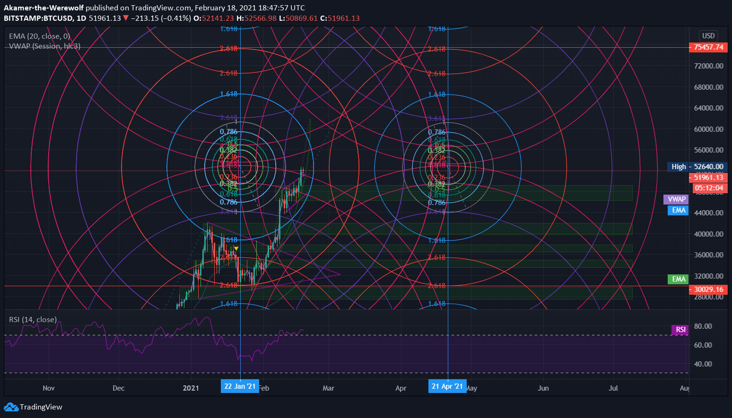Click the RSI 40.00 axis label
Viewport: 732px width, 418px height.
703,364
